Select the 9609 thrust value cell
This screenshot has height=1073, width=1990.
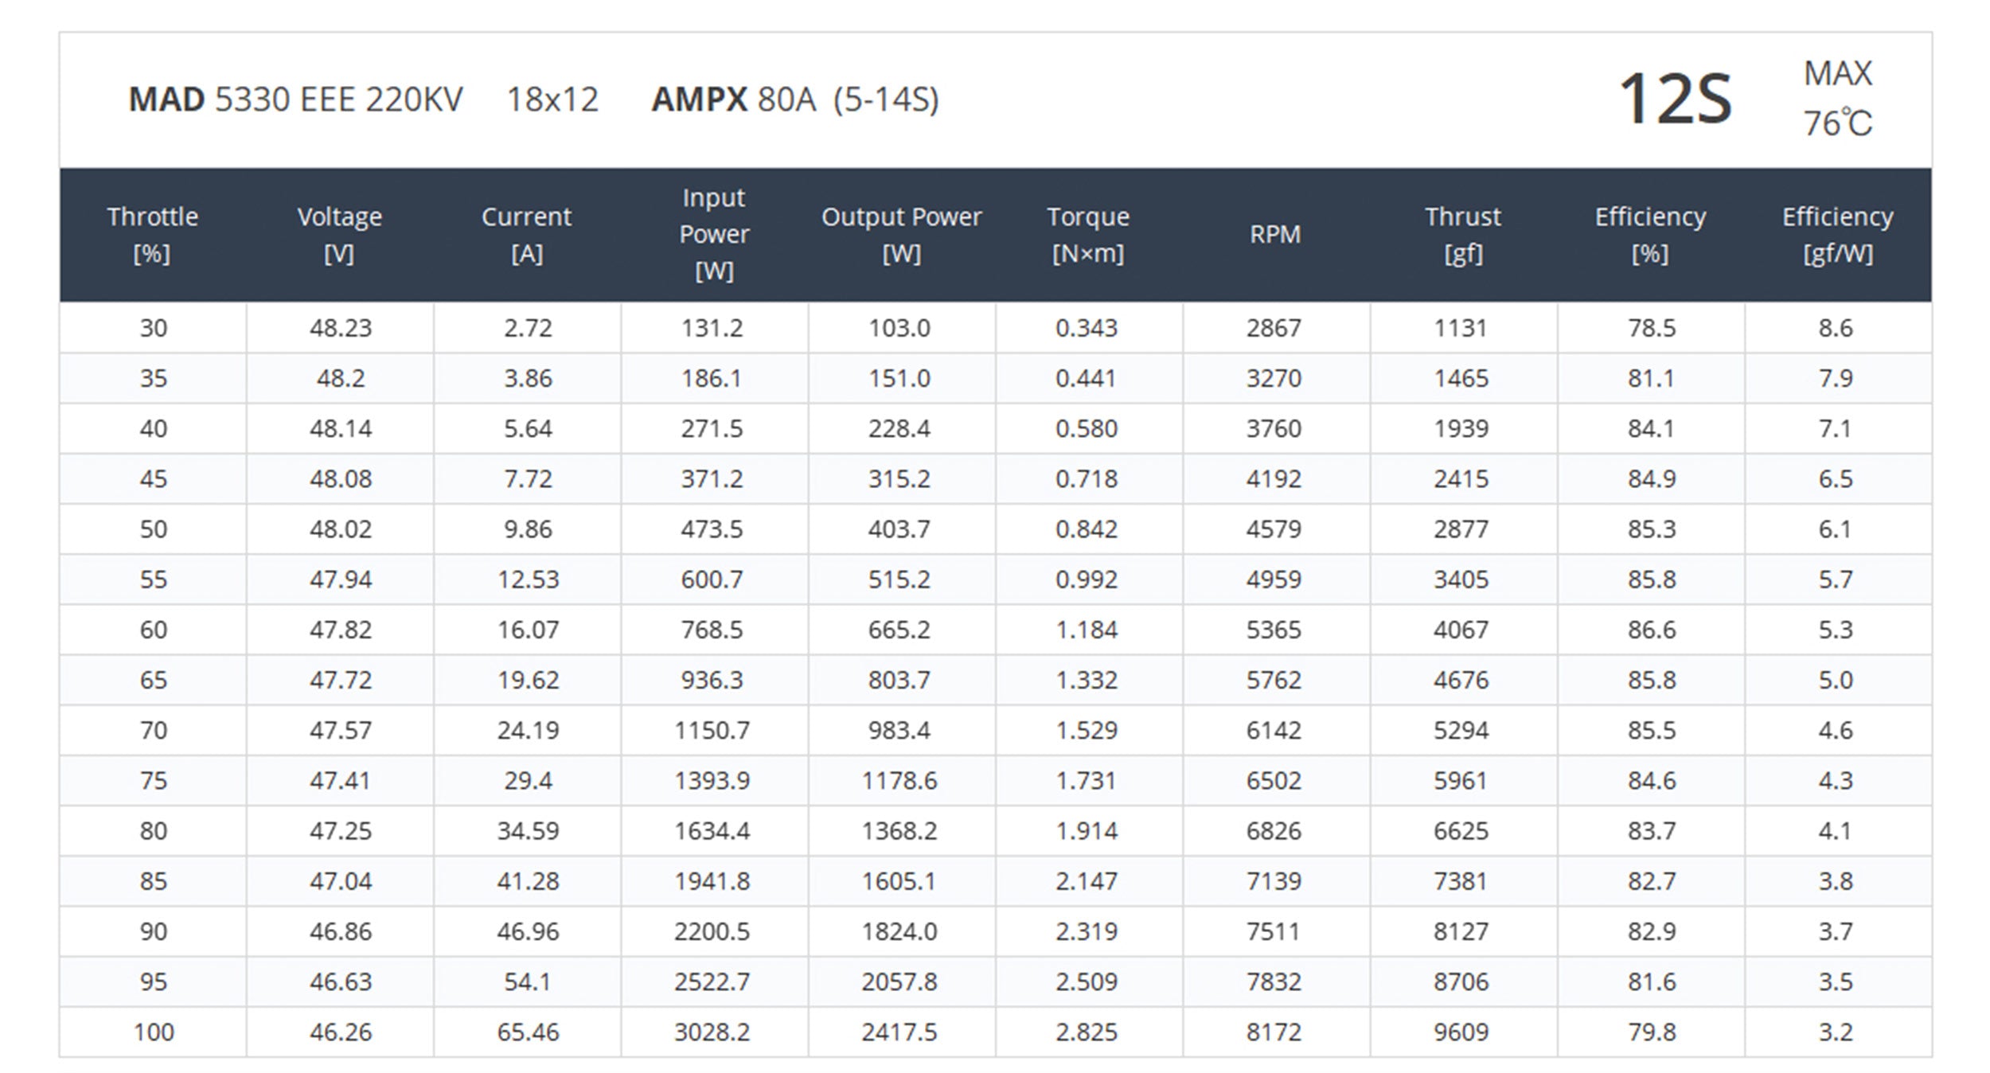[1461, 1032]
